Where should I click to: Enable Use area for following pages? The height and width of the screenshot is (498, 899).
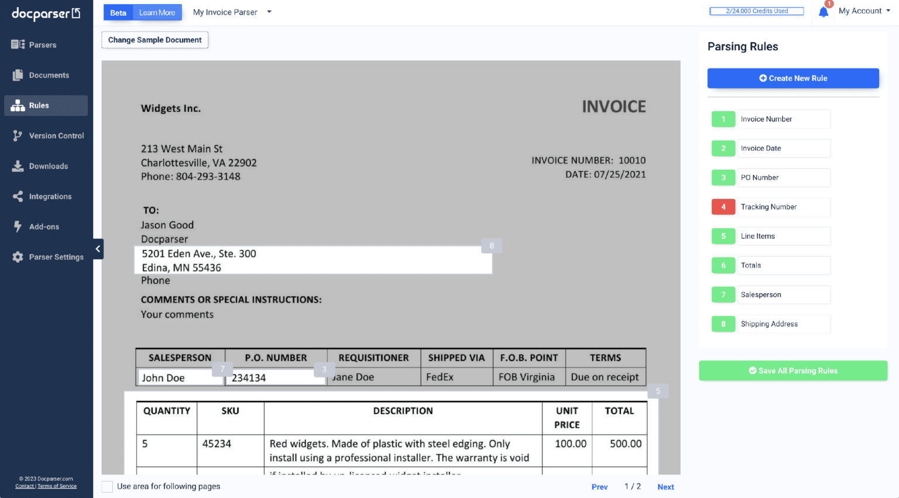click(x=107, y=486)
